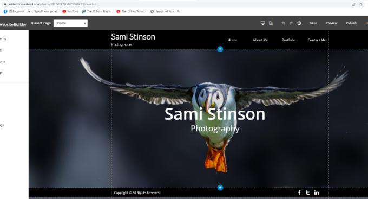Click the Publish button

[351, 23]
